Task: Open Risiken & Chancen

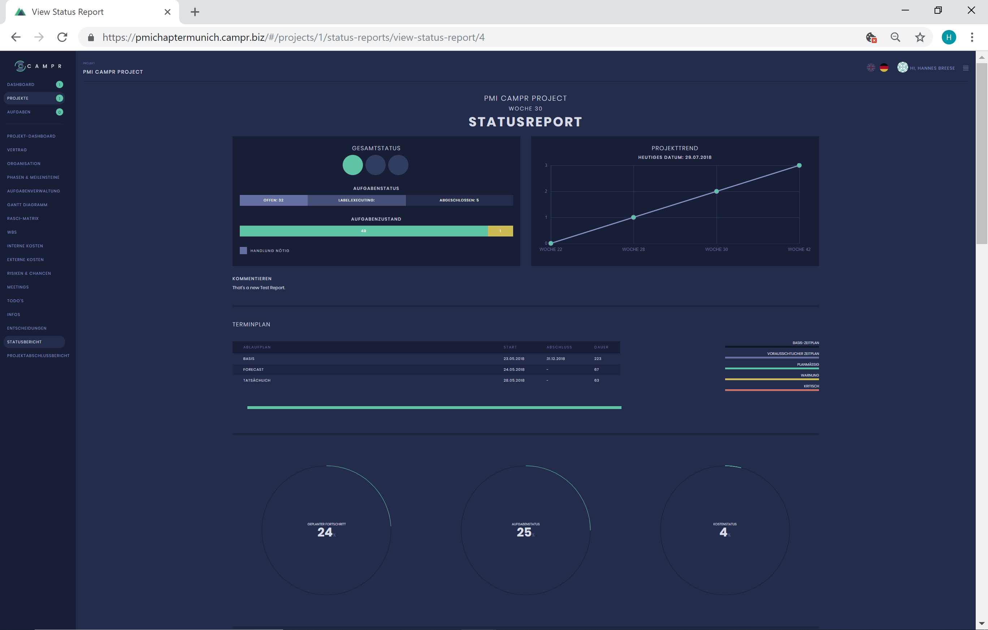Action: coord(29,273)
